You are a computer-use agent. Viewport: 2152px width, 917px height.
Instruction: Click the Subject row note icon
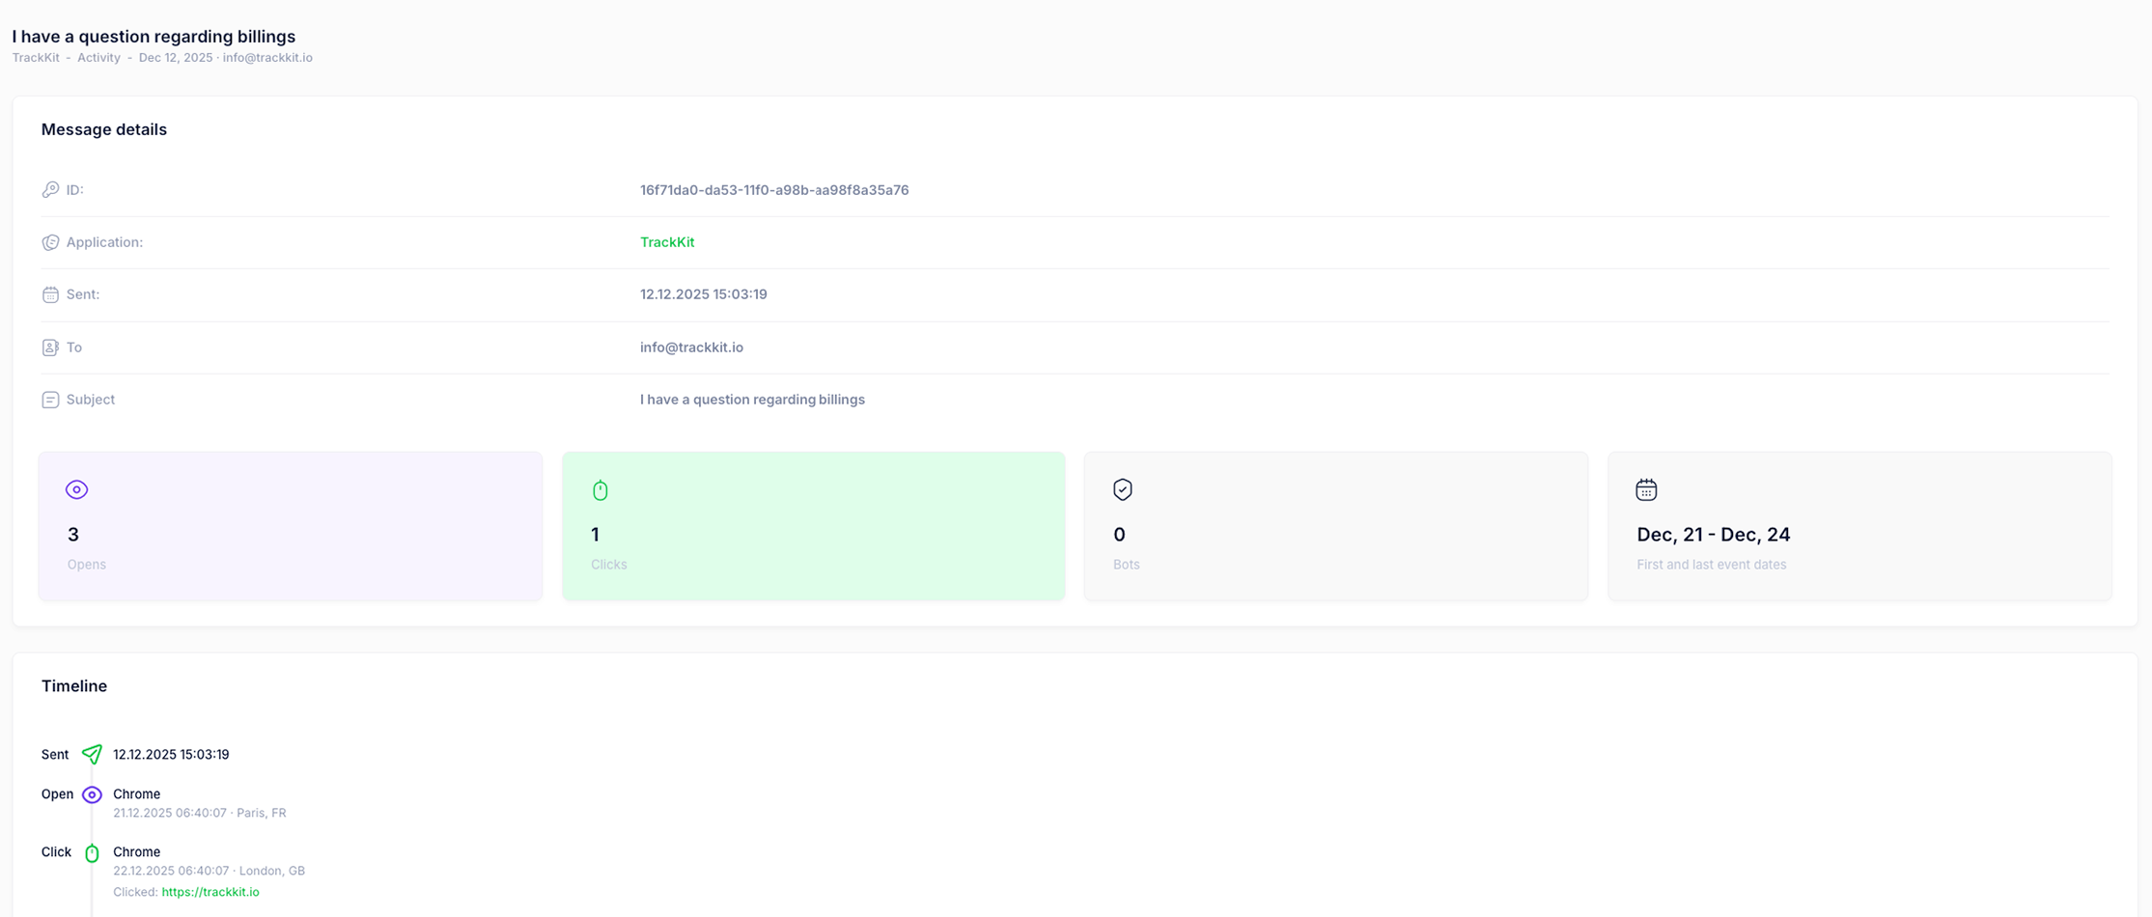50,400
